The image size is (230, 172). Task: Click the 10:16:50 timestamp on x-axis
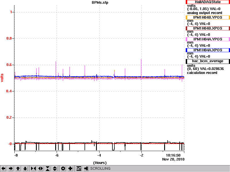coord(173,155)
